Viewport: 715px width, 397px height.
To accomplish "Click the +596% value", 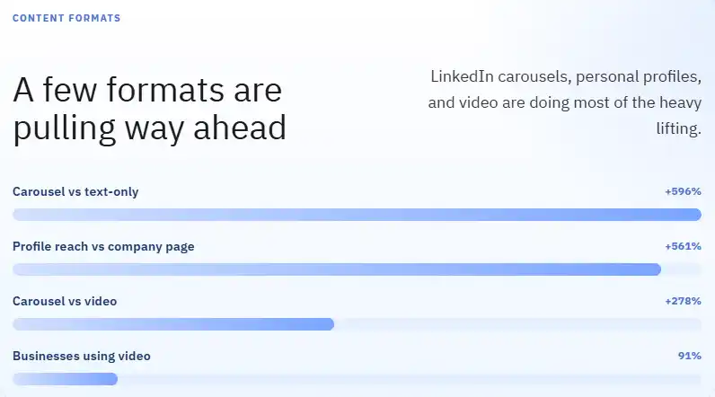I will 683,191.
